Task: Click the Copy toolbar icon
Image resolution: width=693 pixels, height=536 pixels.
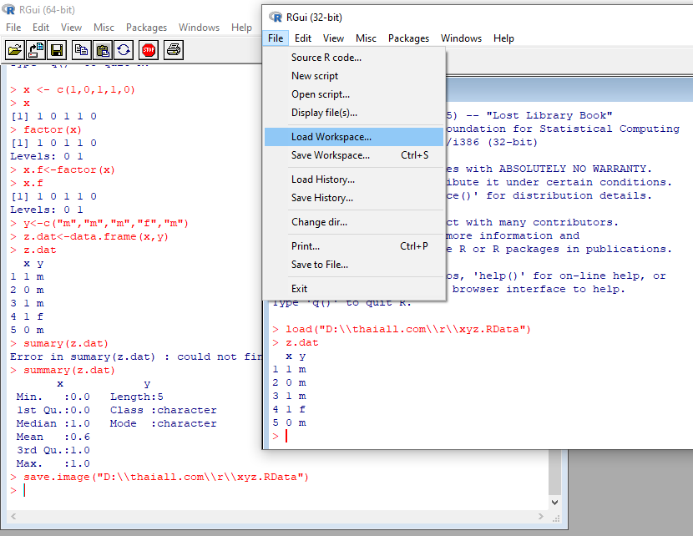Action: coord(82,50)
